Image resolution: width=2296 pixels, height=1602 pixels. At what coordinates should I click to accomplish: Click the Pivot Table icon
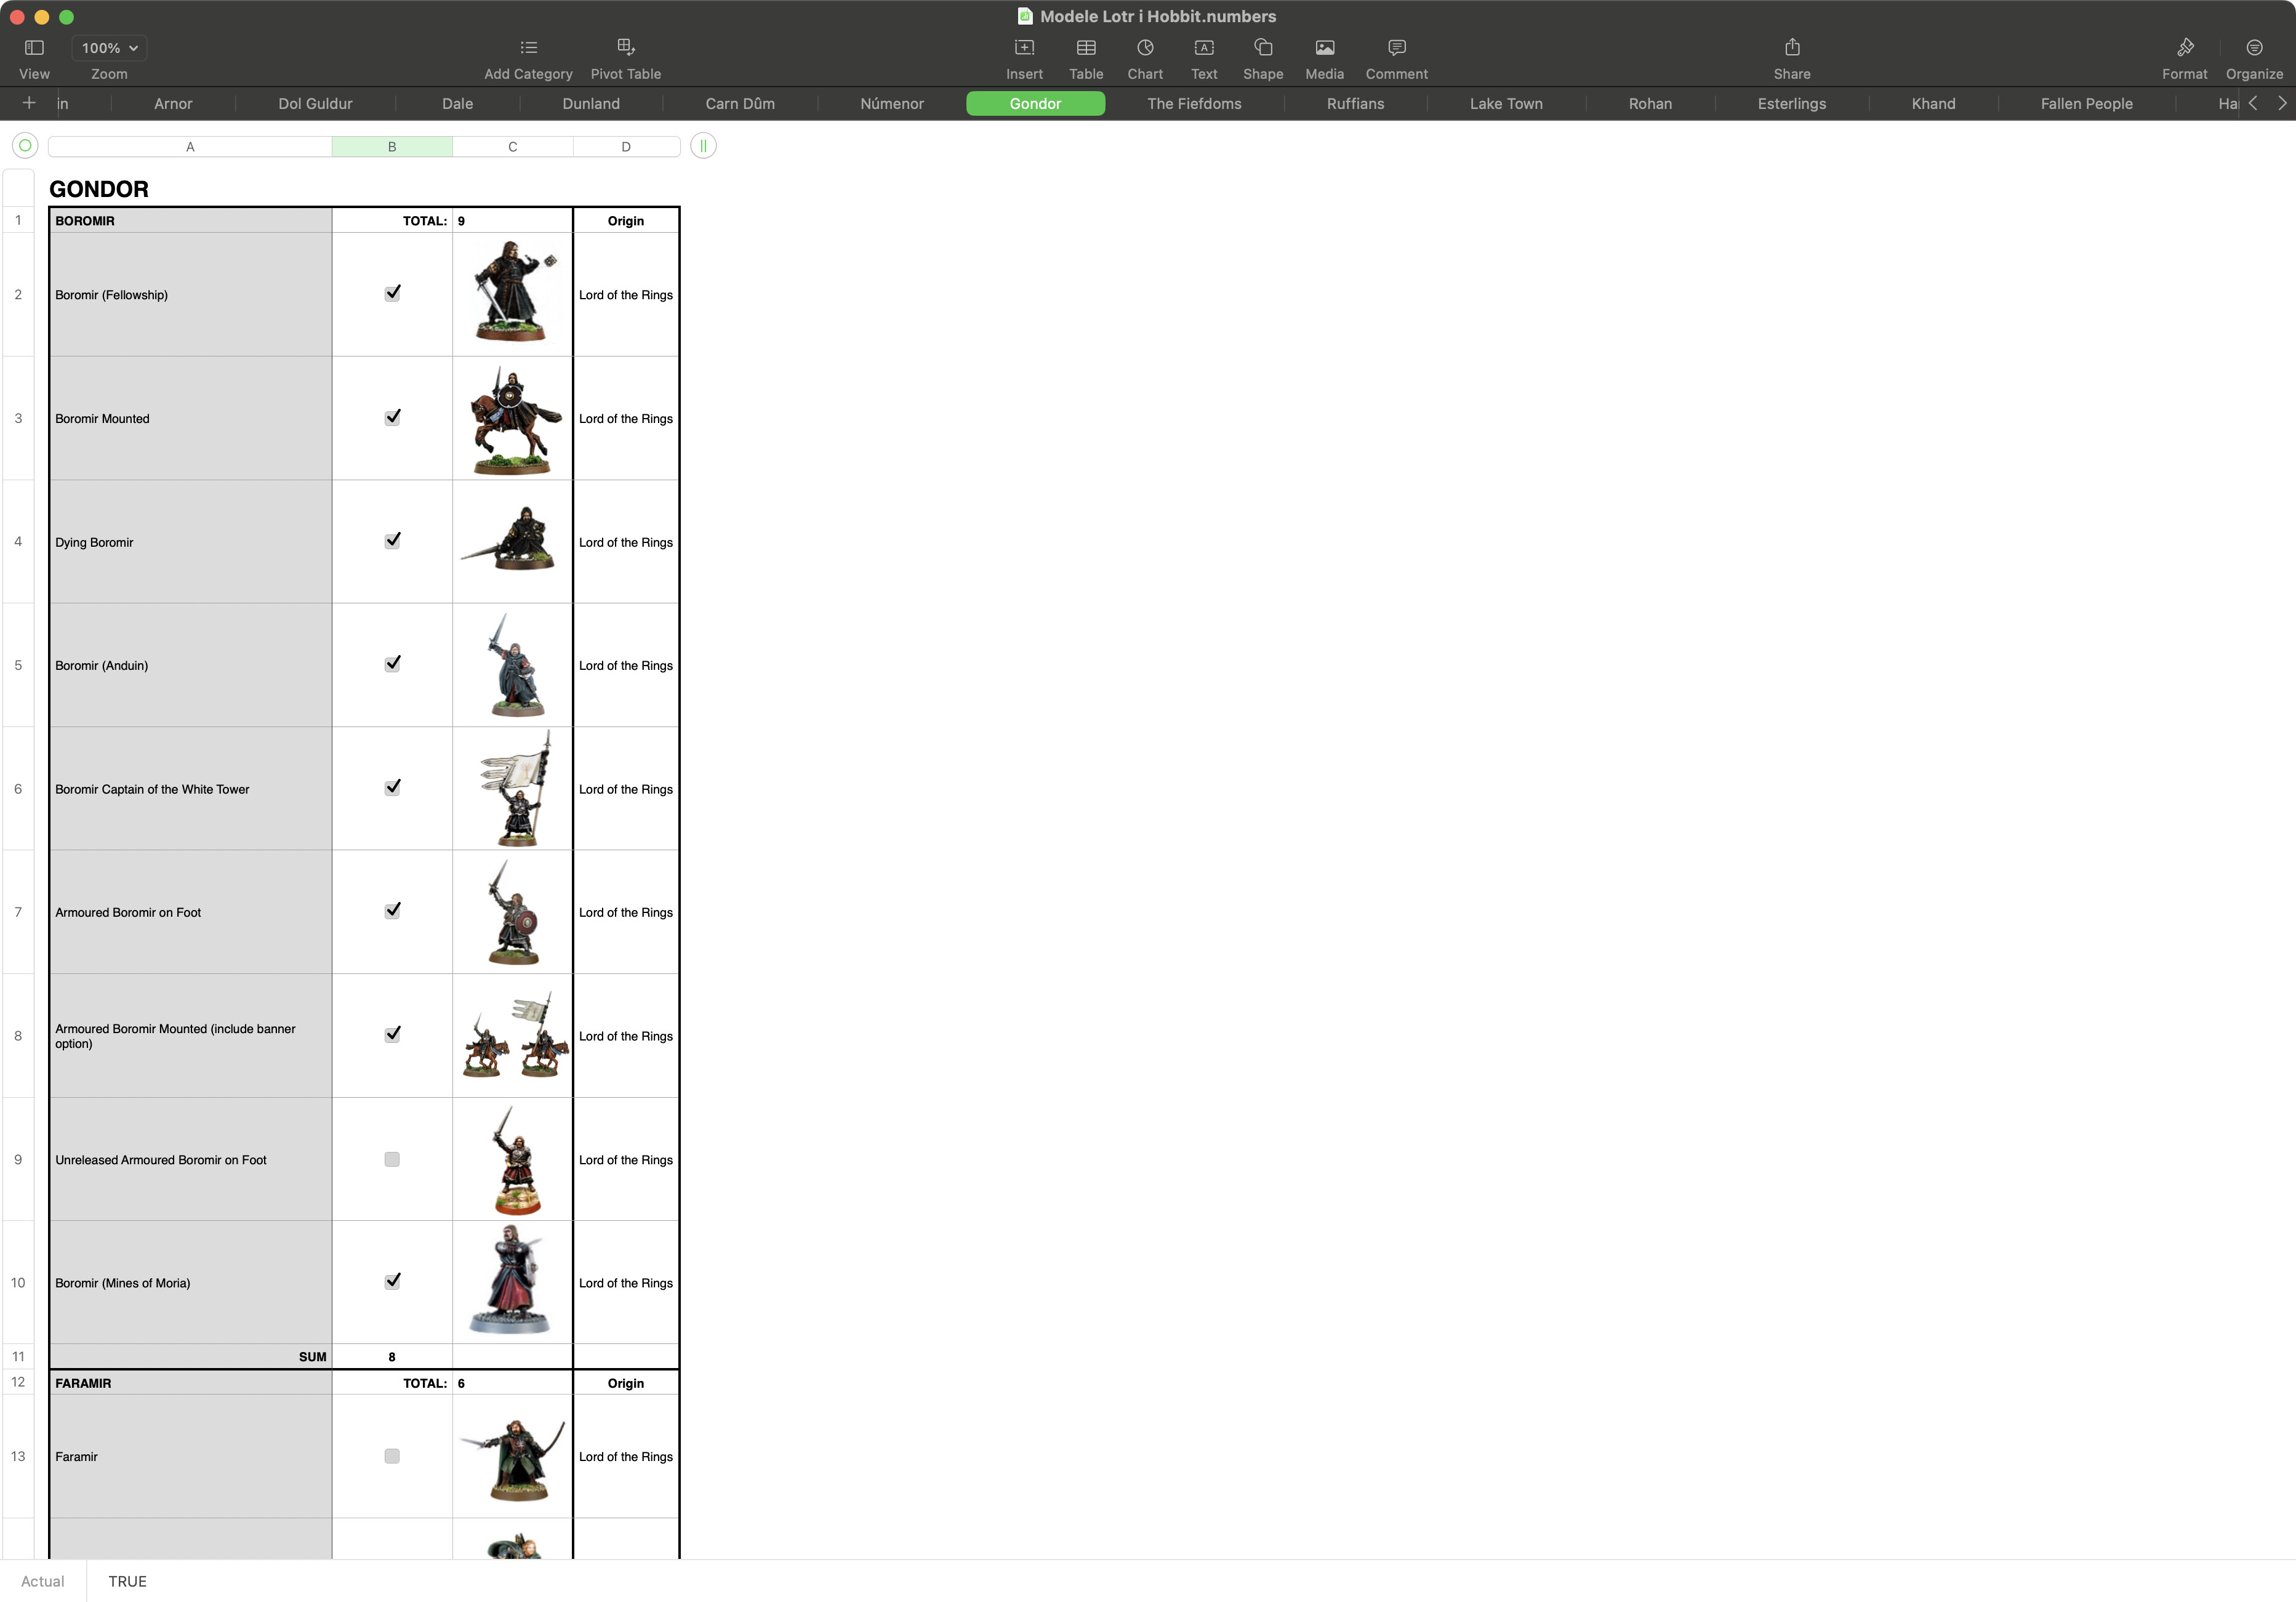[x=625, y=48]
